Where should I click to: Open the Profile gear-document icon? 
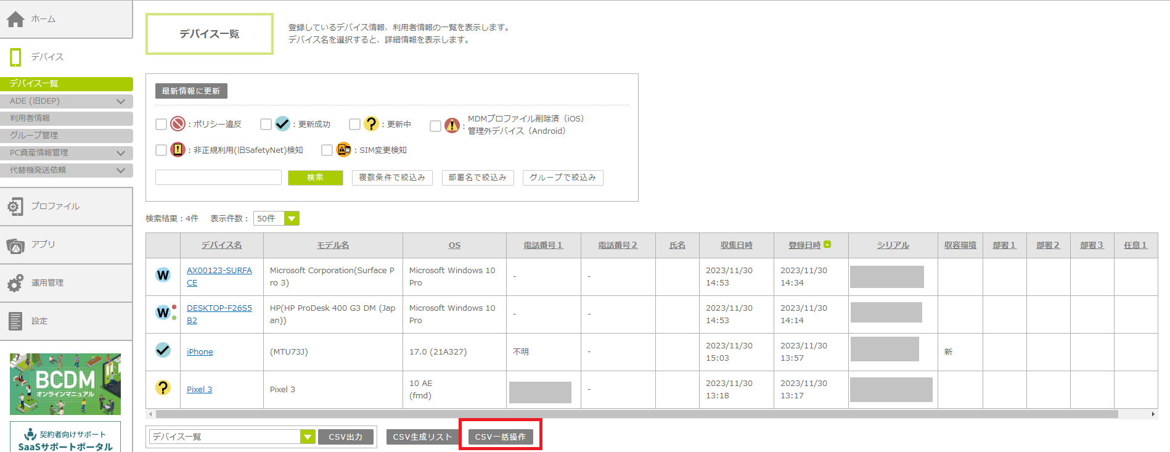[x=15, y=207]
